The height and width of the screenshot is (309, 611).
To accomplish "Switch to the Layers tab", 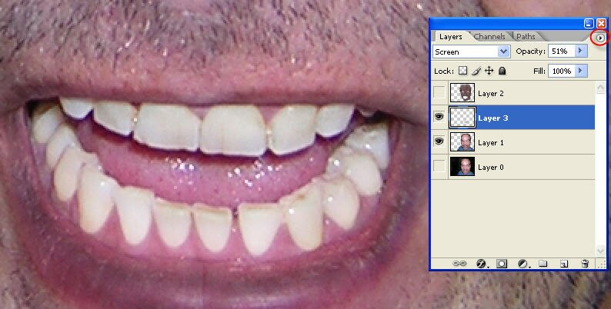I will tap(450, 37).
